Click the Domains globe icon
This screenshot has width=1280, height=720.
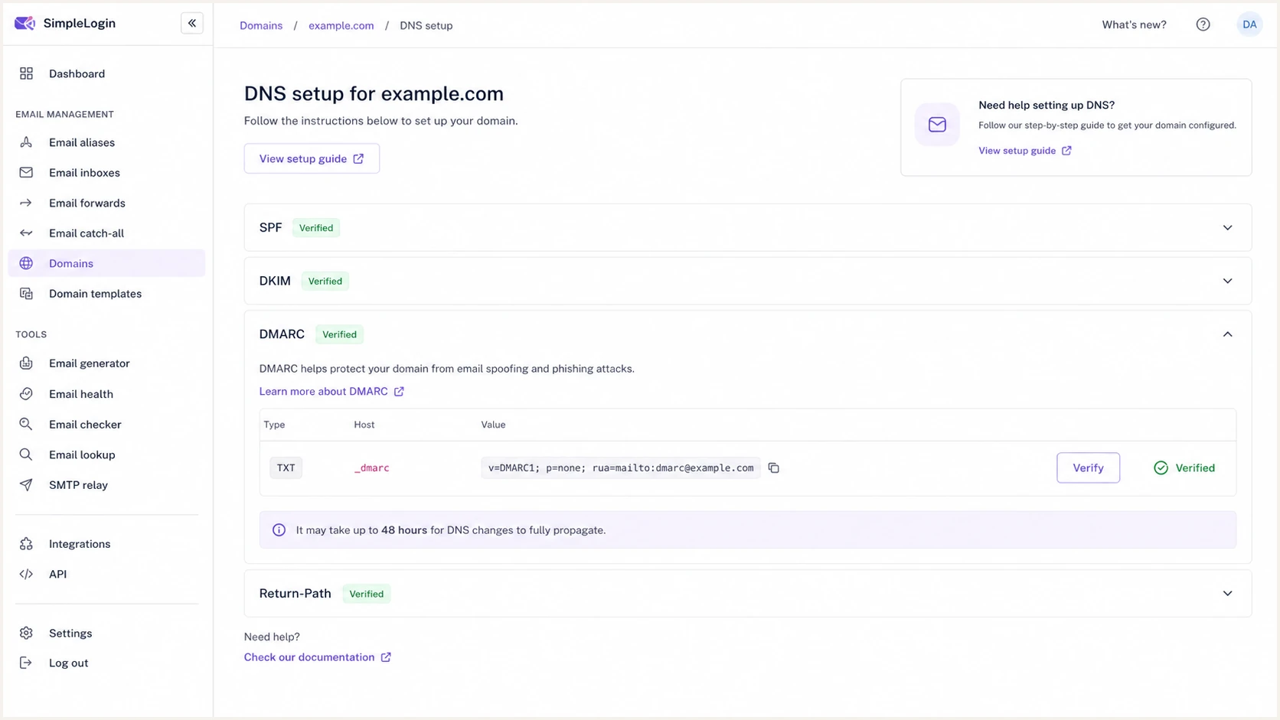[x=26, y=263]
